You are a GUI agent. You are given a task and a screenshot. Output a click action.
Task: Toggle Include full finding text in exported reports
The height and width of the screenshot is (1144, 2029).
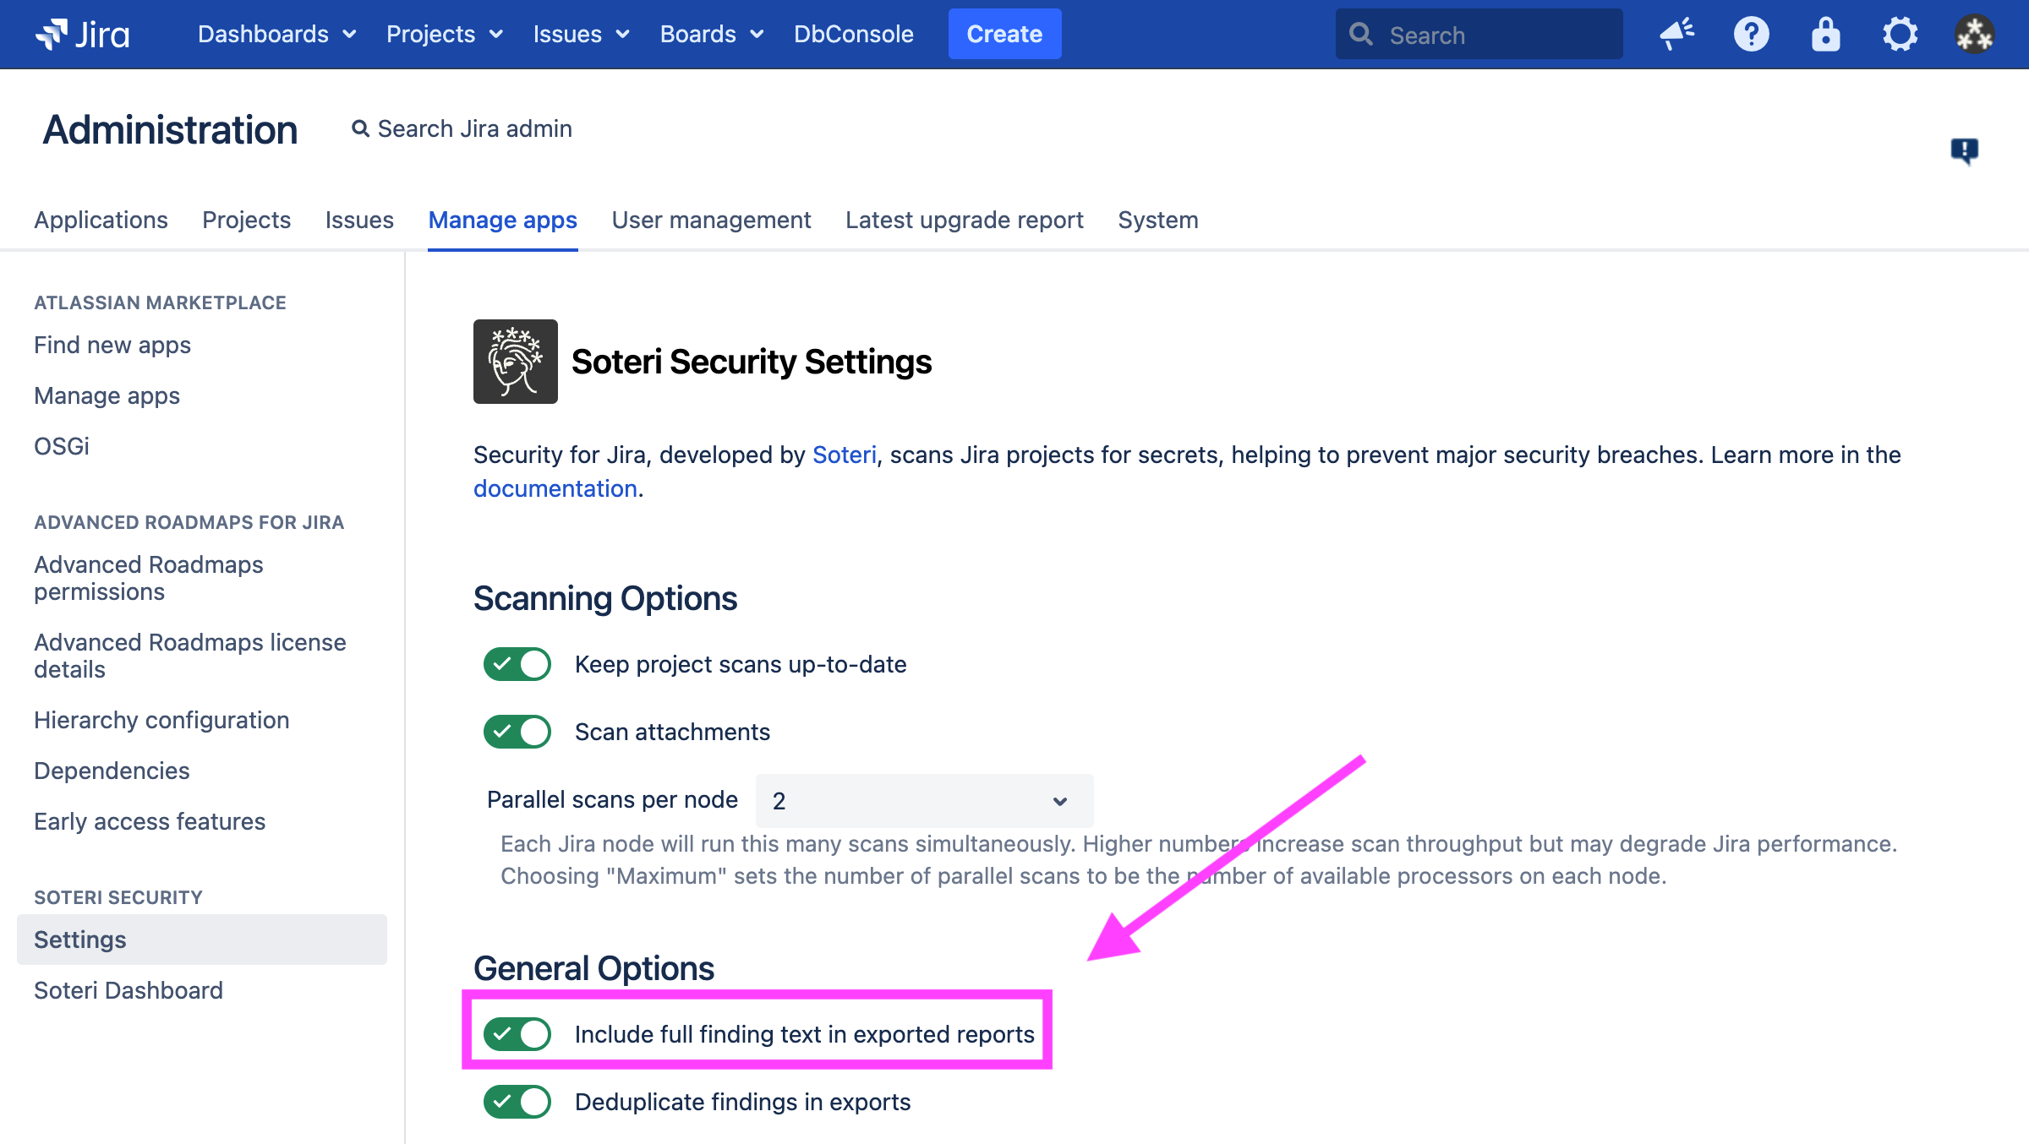pyautogui.click(x=517, y=1034)
